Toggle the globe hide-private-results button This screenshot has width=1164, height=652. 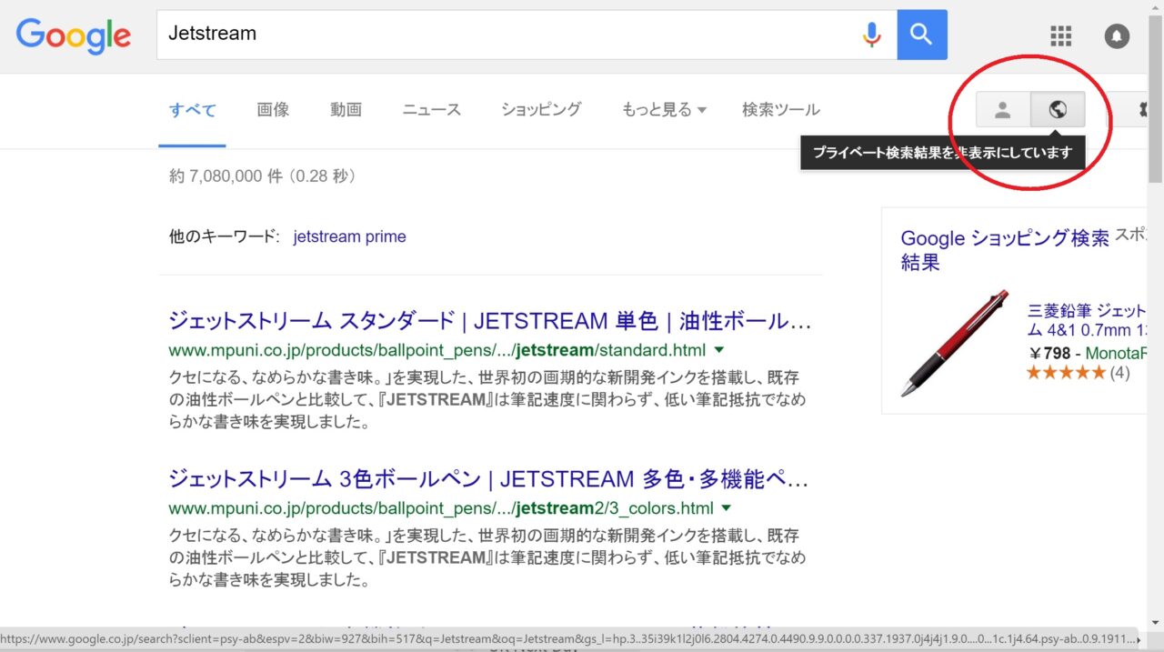[1058, 110]
